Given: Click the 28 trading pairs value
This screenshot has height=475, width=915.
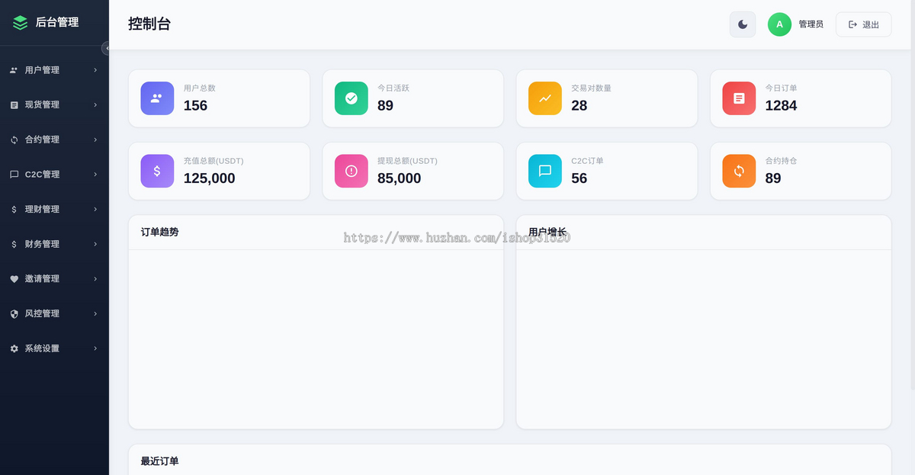Looking at the screenshot, I should click(579, 106).
